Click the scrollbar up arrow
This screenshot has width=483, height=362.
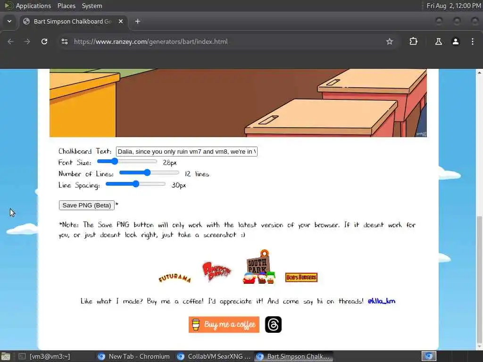click(479, 73)
